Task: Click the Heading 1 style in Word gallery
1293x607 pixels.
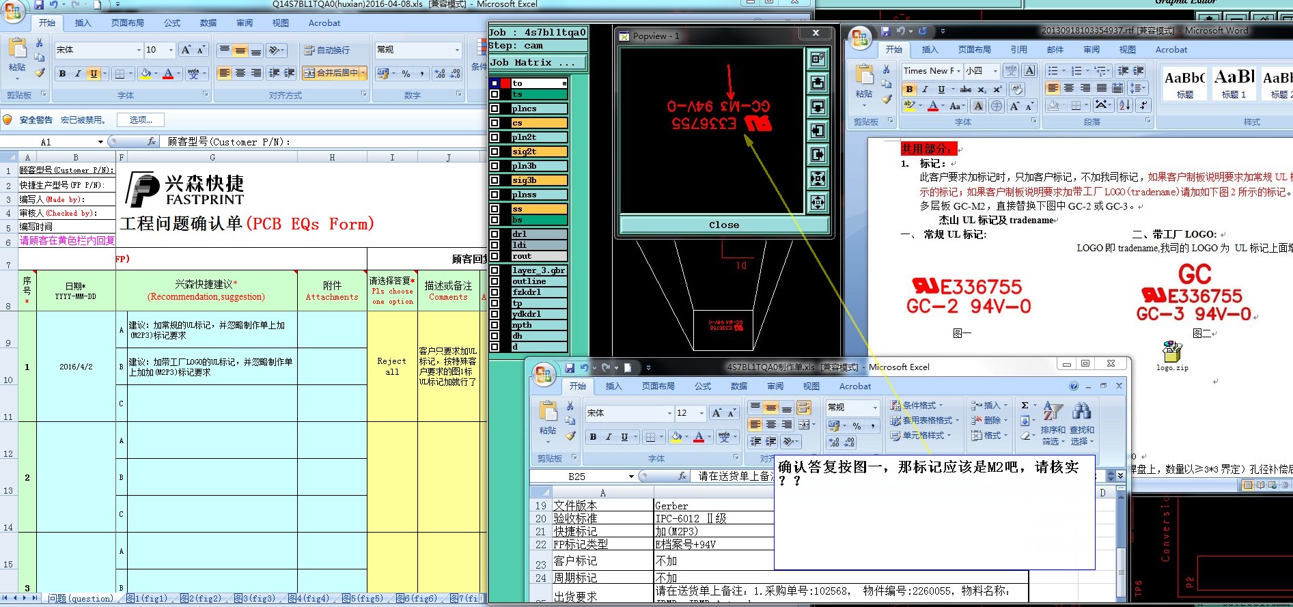Action: (1234, 83)
